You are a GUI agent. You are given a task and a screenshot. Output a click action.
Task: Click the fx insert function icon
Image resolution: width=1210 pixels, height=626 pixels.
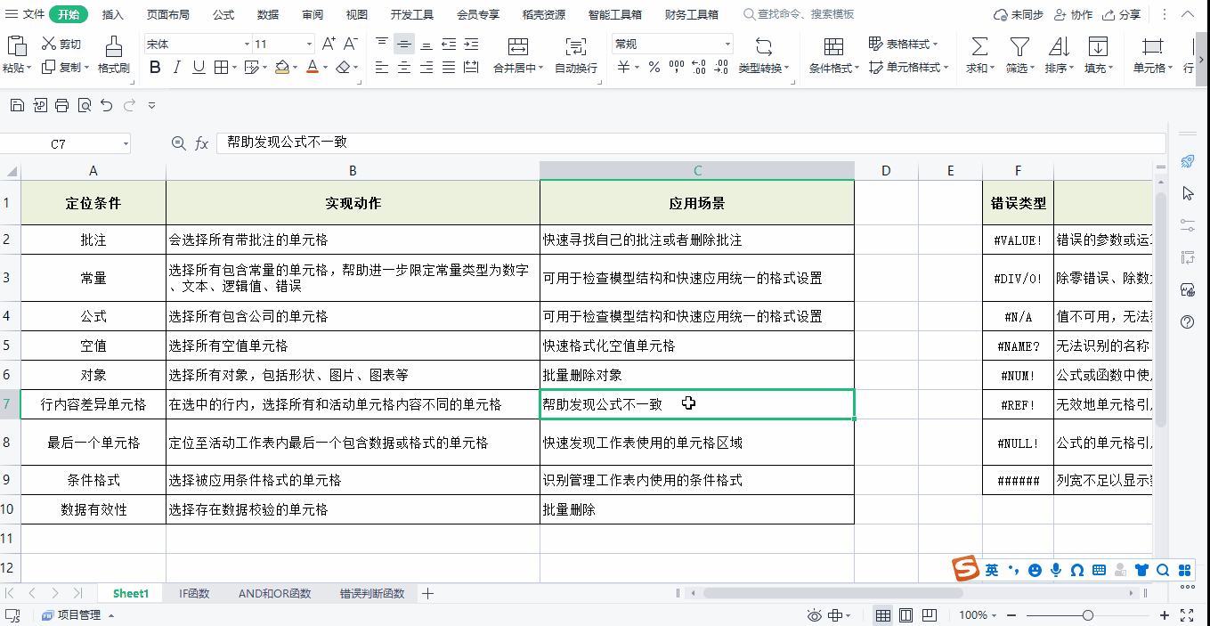coord(202,143)
